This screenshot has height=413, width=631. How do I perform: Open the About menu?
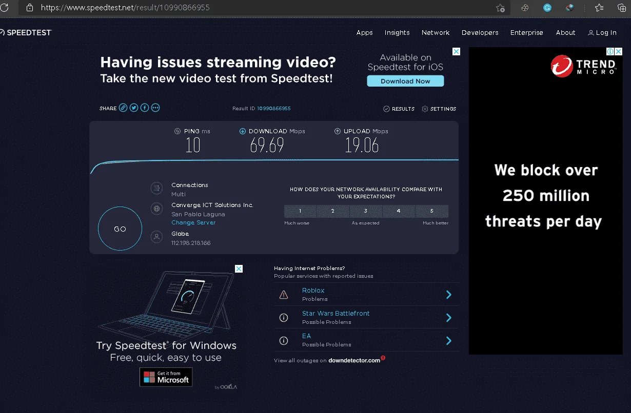coord(565,32)
